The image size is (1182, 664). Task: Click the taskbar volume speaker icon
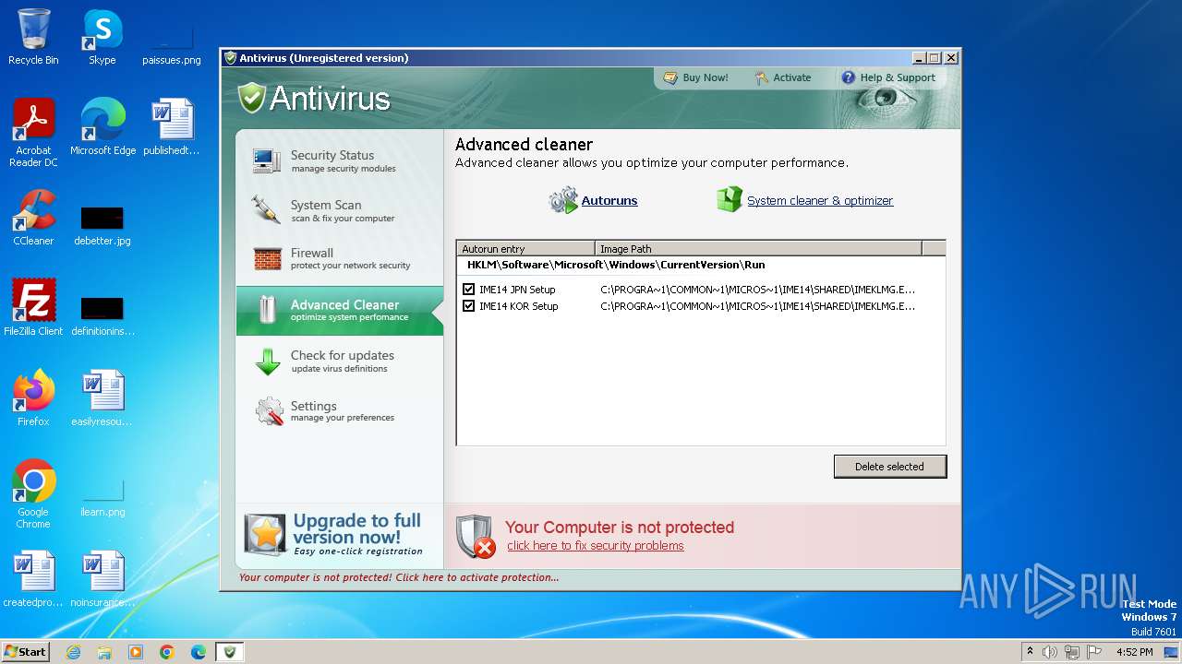pyautogui.click(x=1050, y=652)
